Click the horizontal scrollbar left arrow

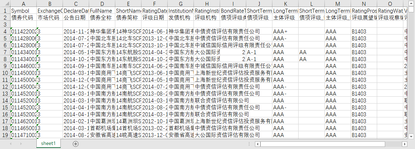click(x=258, y=144)
